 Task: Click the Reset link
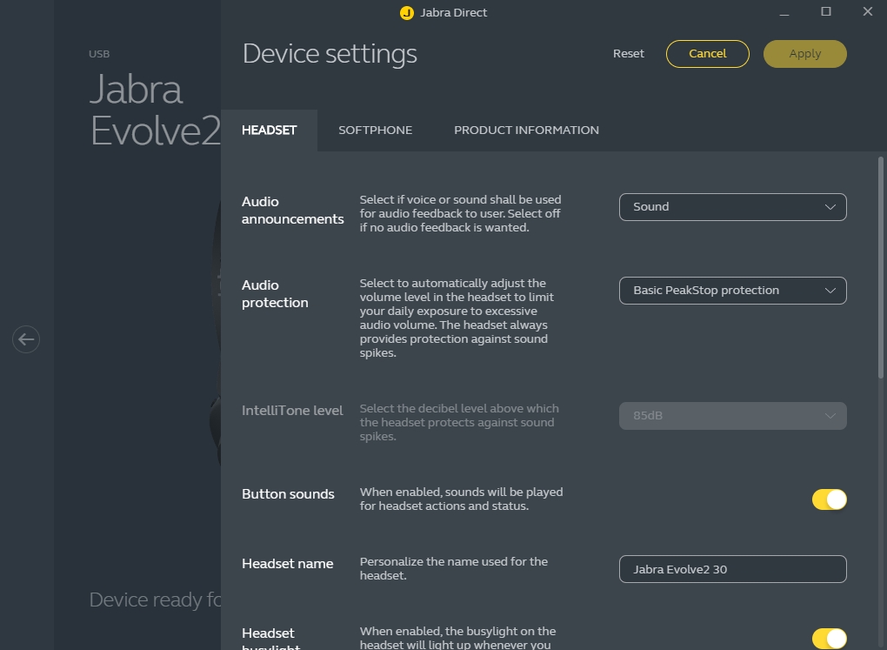[629, 54]
